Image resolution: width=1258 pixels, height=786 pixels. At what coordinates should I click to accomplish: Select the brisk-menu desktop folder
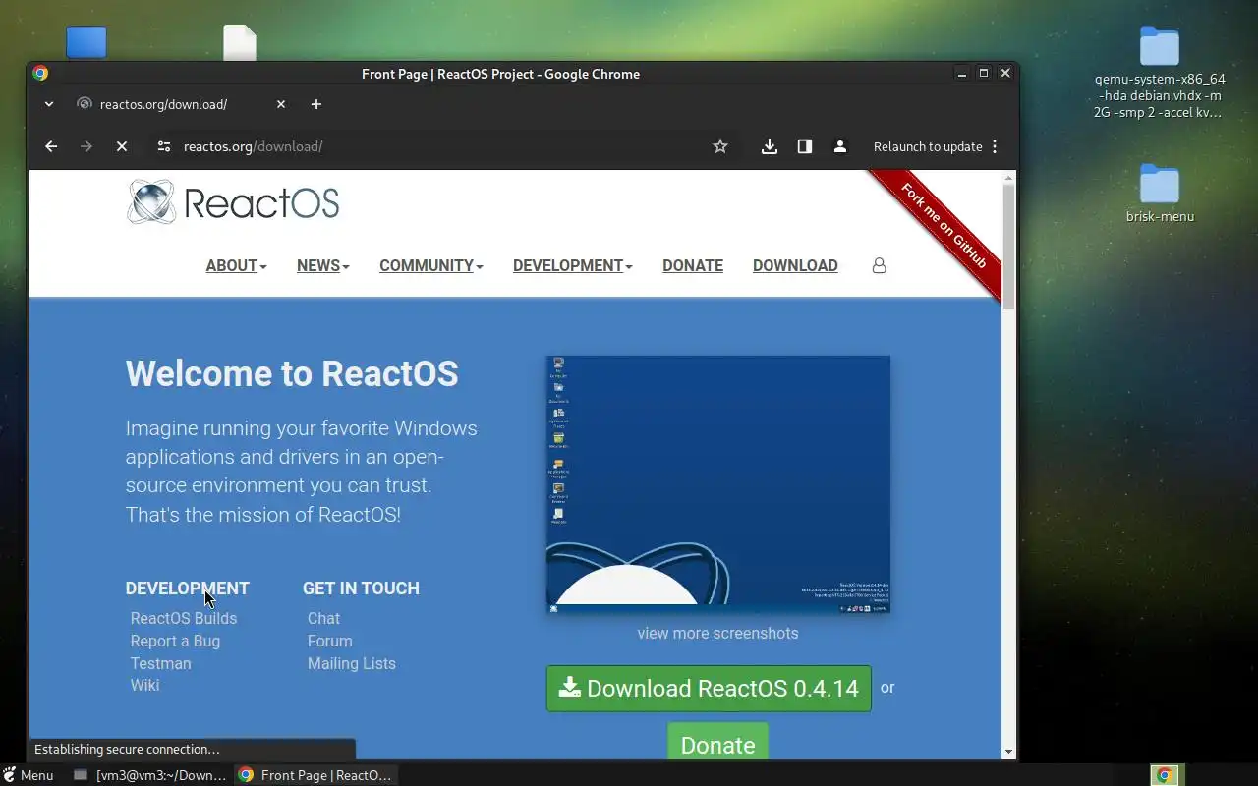(1160, 194)
